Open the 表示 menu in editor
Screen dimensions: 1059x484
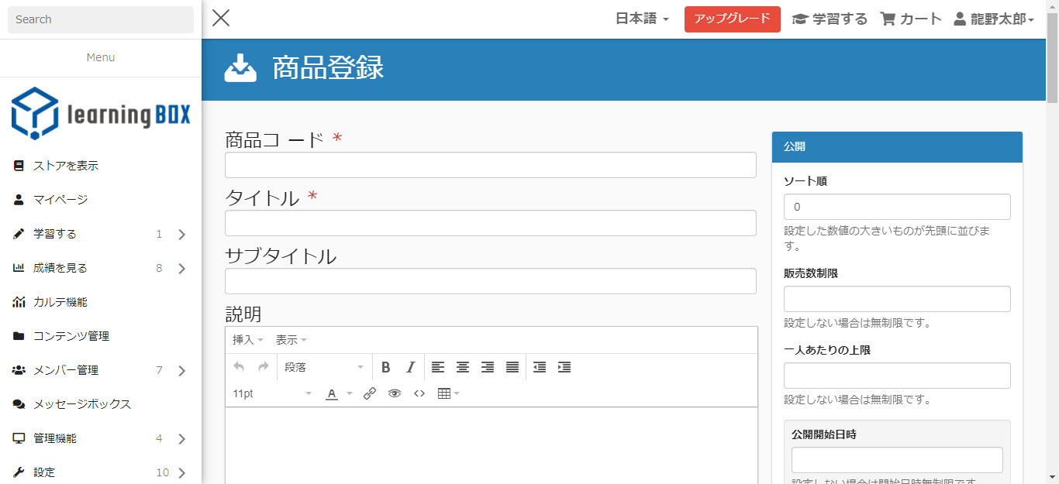pyautogui.click(x=291, y=340)
